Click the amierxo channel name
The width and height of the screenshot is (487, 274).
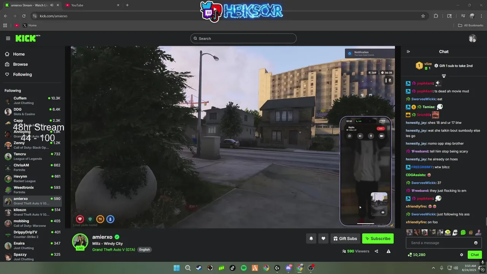(102, 237)
